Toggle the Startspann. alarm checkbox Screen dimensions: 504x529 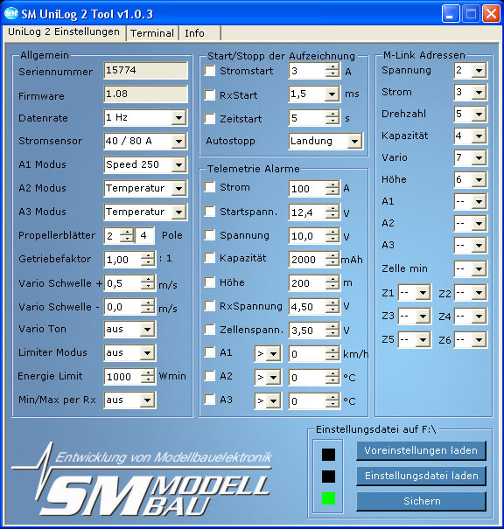point(210,212)
